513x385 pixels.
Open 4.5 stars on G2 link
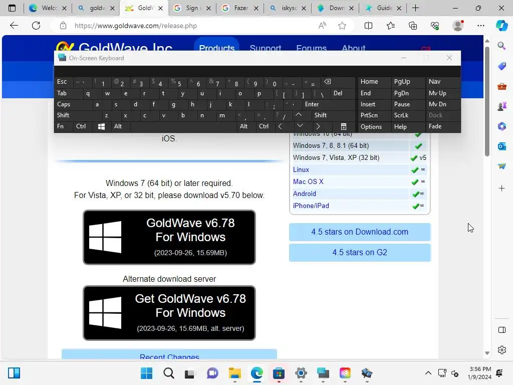[x=360, y=253]
